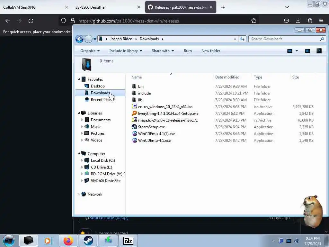Viewport: 329px width, 247px height.
Task: Select the WinCDEmu-4.1(1).exe icon
Action: 134,133
